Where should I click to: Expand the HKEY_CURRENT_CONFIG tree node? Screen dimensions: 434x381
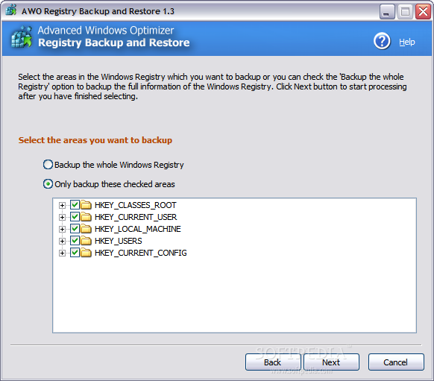coord(62,253)
